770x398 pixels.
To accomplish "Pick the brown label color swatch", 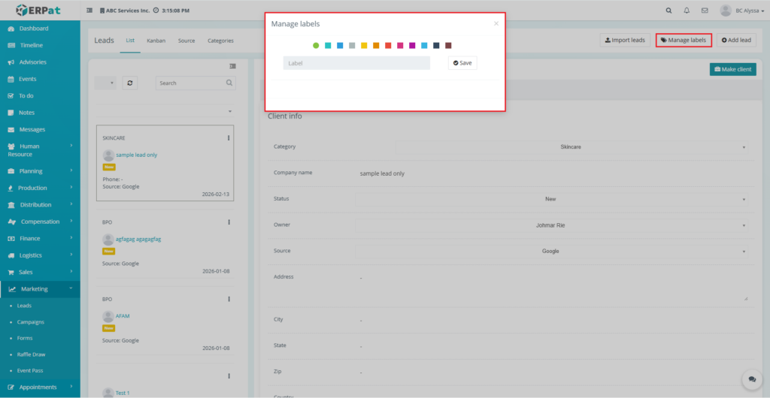I will pos(448,46).
